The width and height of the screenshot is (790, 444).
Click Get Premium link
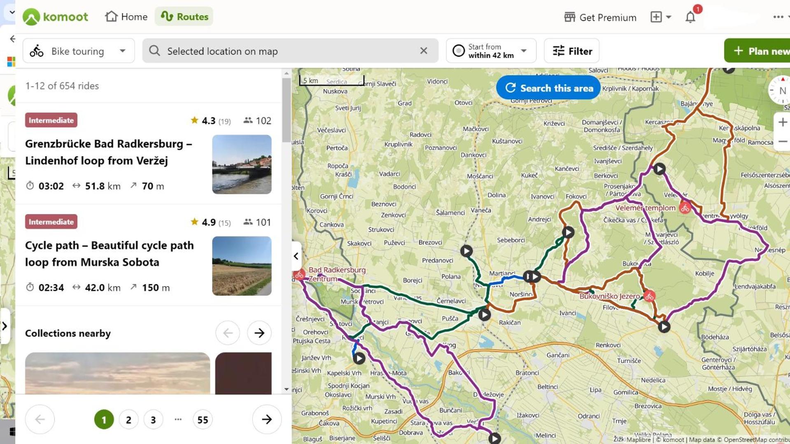coord(600,17)
